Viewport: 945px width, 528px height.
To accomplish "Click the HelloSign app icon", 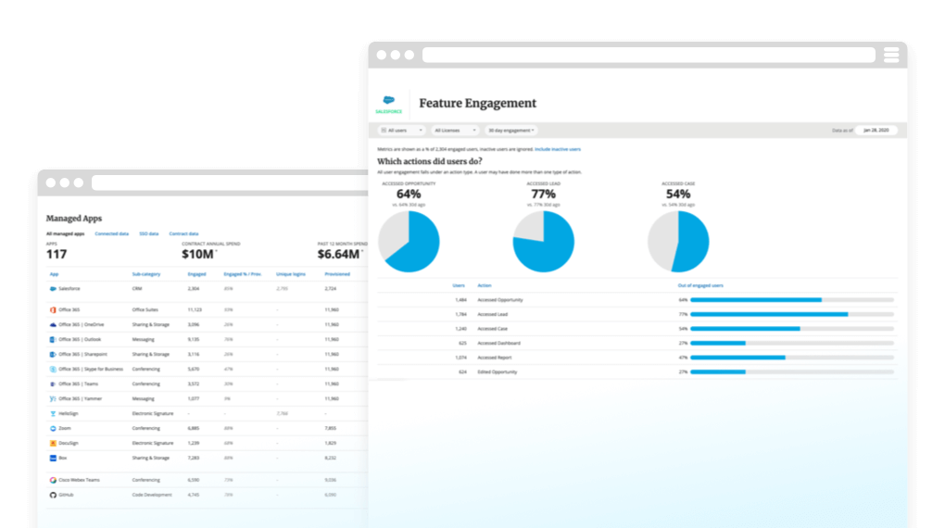I will click(53, 413).
